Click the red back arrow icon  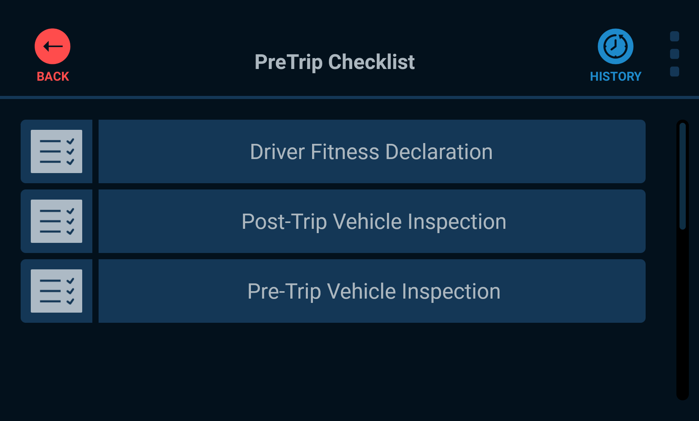[x=53, y=46]
